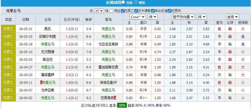Click the 平手 handicap cell
This screenshot has height=109, width=251.
(143, 29)
